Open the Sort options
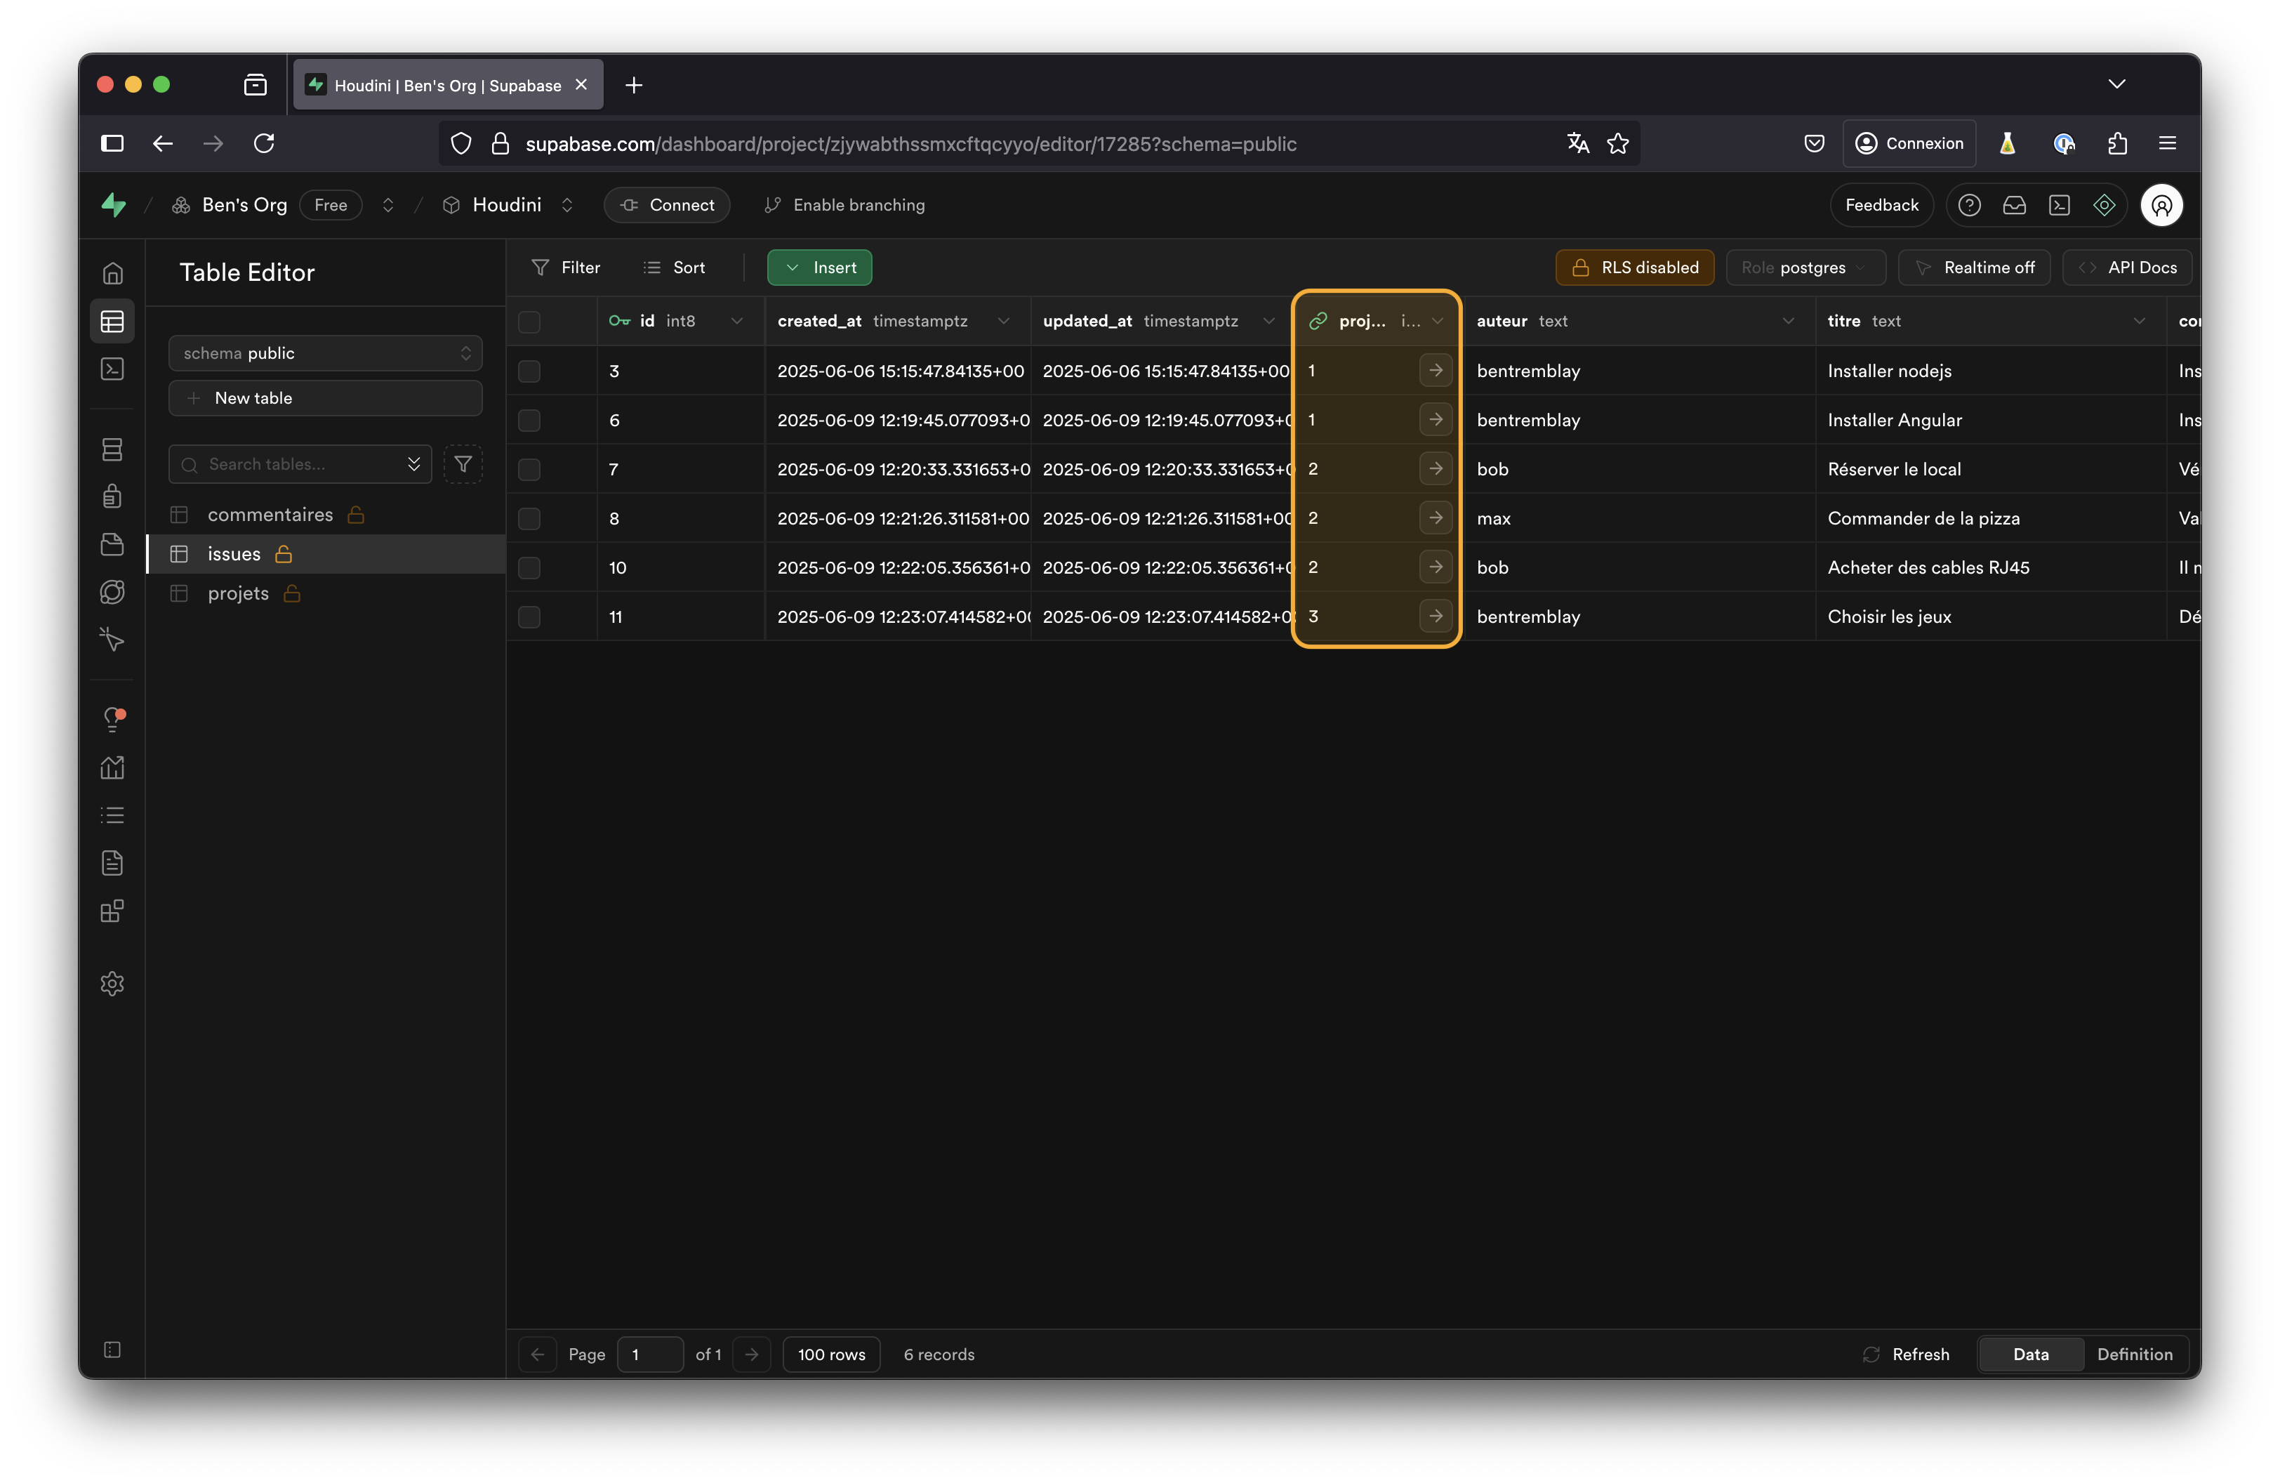The image size is (2280, 1483). tap(675, 268)
